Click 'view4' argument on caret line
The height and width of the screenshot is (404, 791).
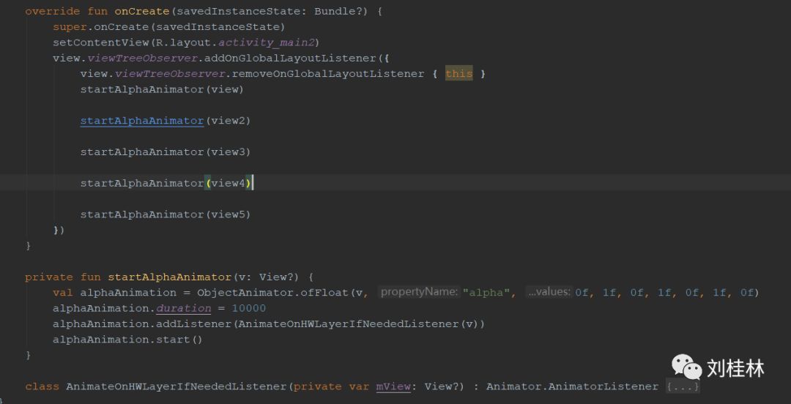pyautogui.click(x=228, y=183)
